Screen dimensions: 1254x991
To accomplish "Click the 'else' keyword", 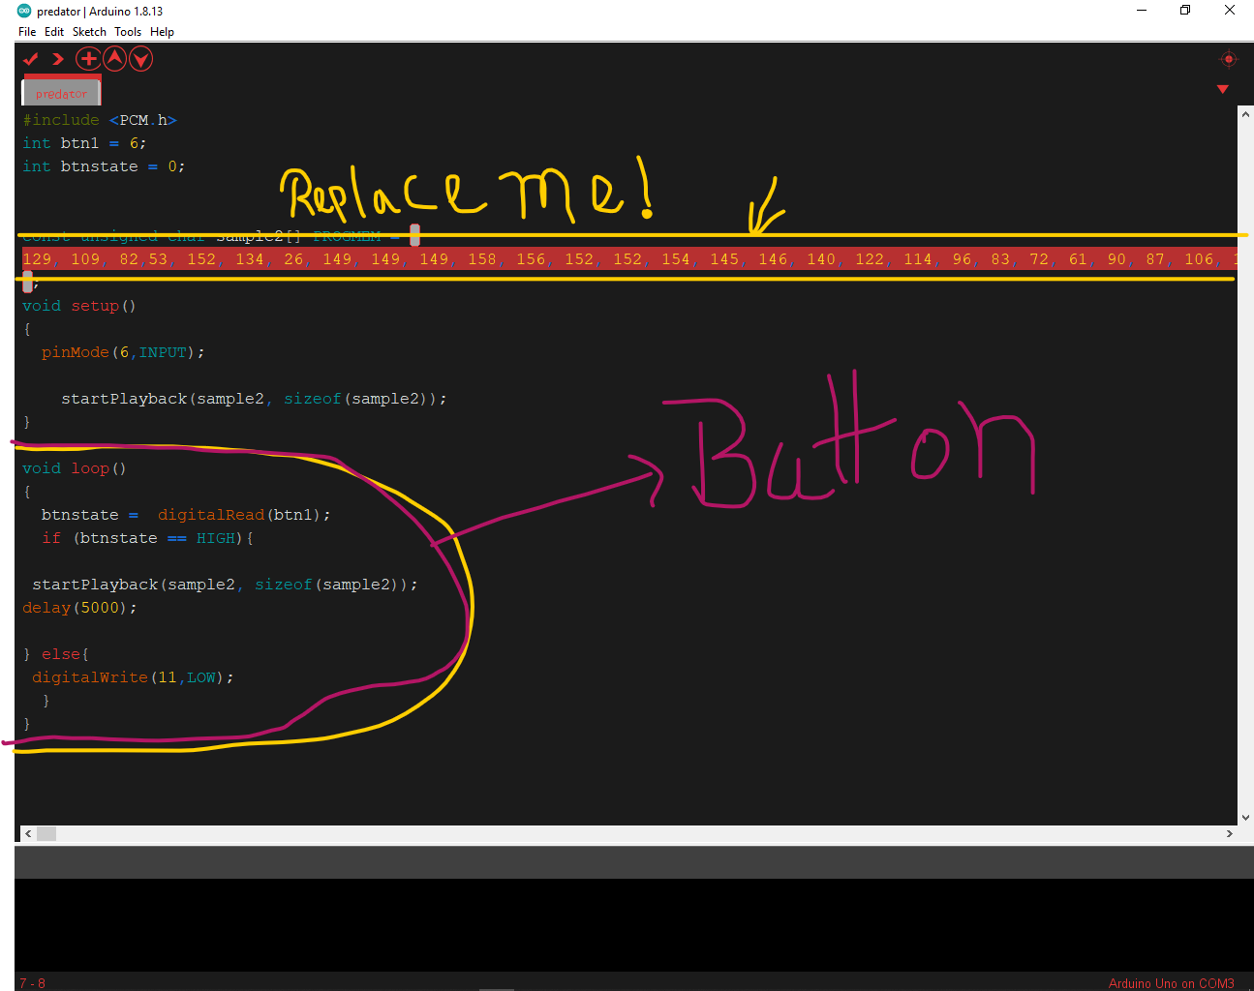I will tap(61, 654).
